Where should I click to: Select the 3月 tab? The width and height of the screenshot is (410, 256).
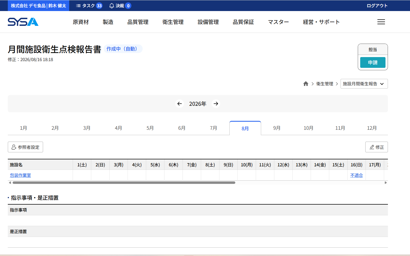[x=87, y=128]
